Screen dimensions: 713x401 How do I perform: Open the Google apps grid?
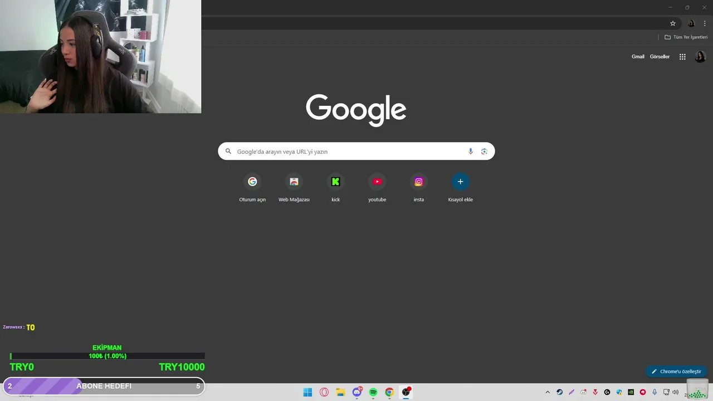pyautogui.click(x=682, y=57)
